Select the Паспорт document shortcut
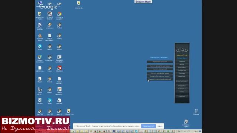Image resolution: width=237 pixels, height=133 pixels. pyautogui.click(x=59, y=101)
